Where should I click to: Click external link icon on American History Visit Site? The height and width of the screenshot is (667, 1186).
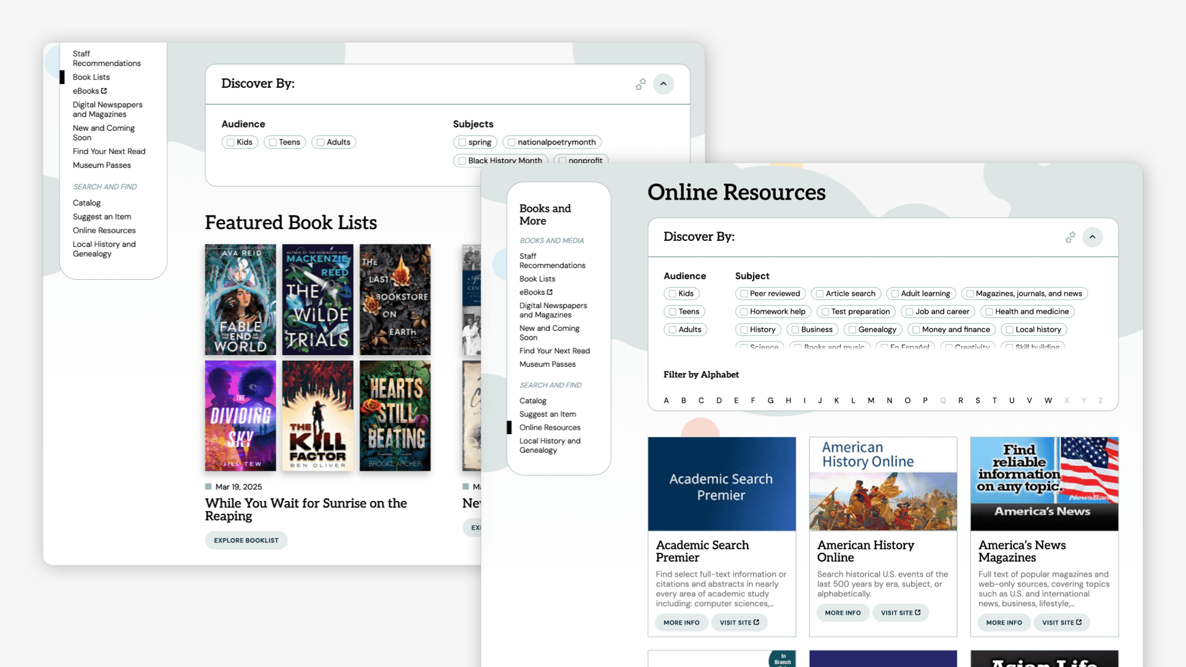(x=918, y=612)
